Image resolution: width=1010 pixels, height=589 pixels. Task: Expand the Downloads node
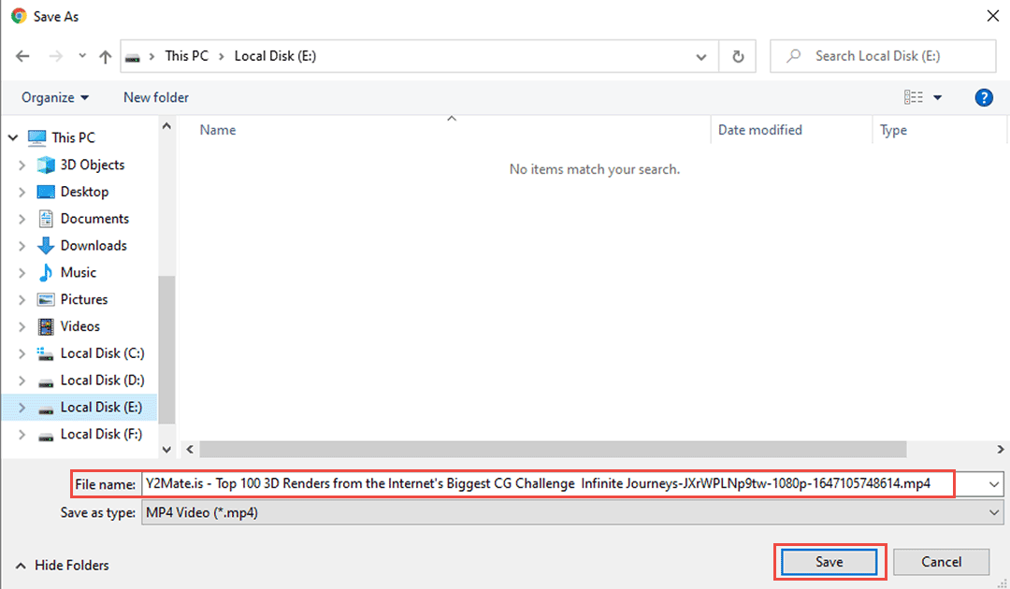[x=22, y=246]
